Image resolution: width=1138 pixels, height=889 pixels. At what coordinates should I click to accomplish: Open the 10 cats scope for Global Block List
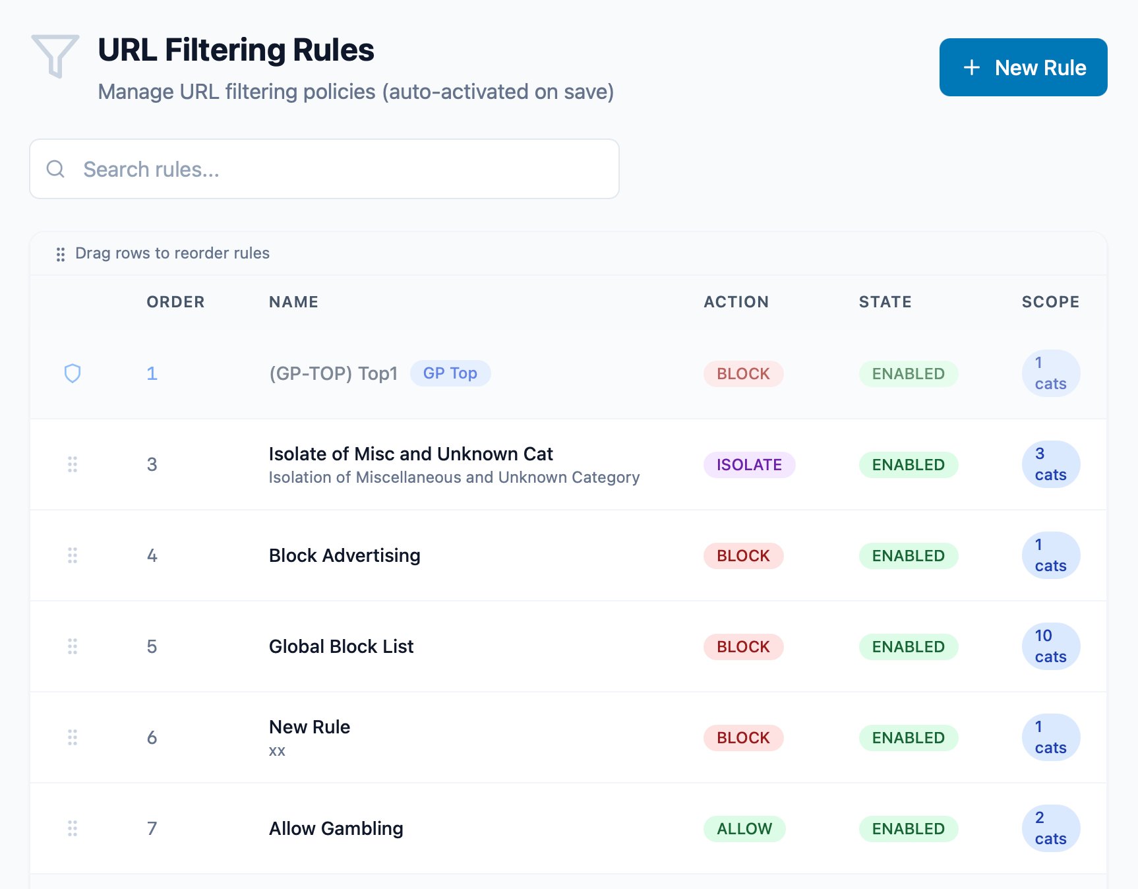[x=1050, y=646]
